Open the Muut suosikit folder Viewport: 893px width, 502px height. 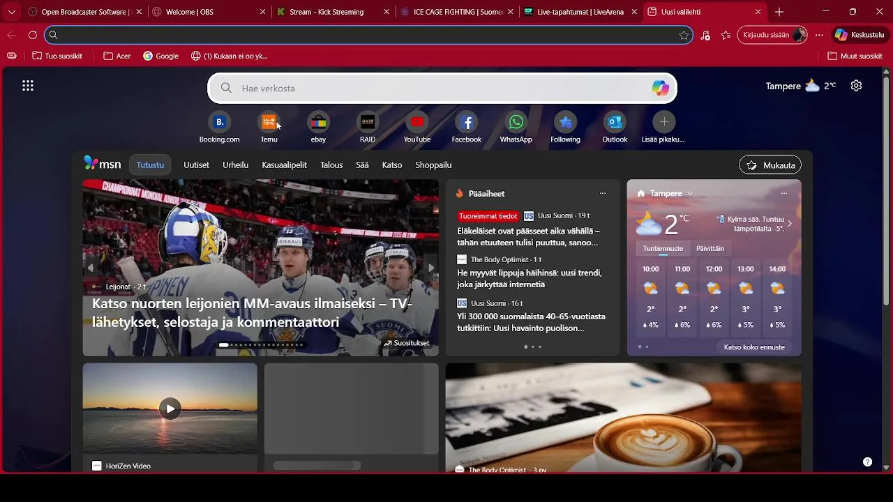[x=855, y=56]
